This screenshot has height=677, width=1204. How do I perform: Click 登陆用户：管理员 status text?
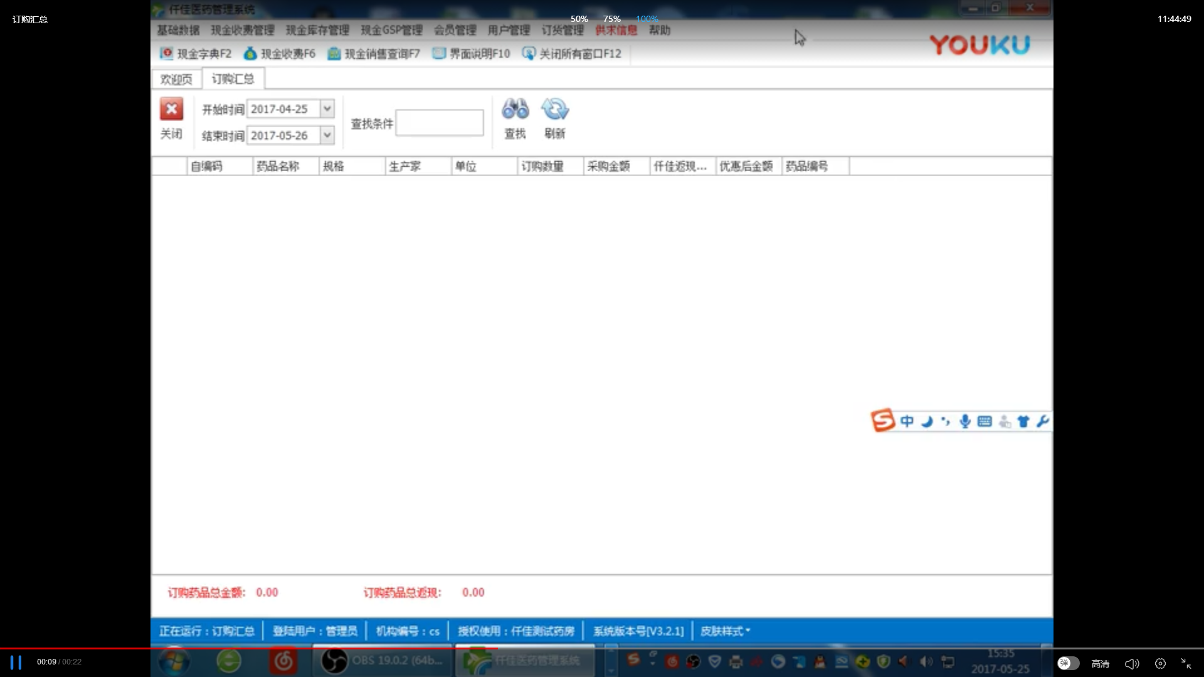[315, 631]
